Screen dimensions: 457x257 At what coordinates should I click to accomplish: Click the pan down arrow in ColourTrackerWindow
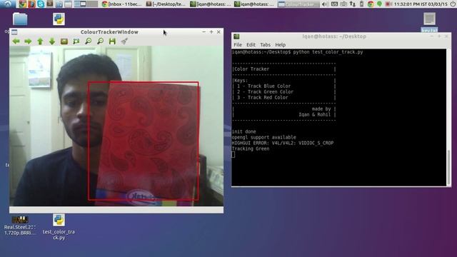click(52, 41)
